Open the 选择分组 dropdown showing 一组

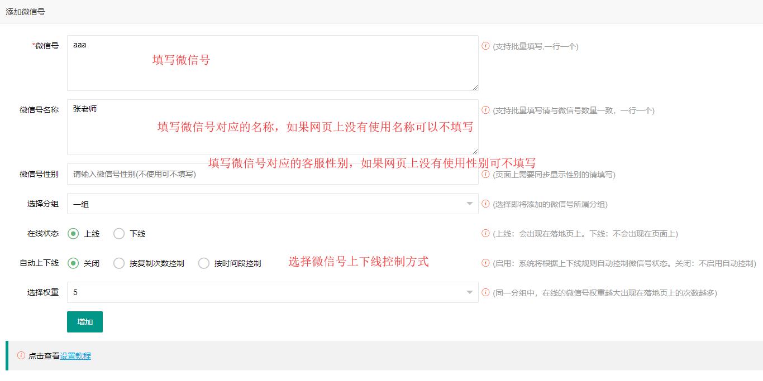coord(273,204)
